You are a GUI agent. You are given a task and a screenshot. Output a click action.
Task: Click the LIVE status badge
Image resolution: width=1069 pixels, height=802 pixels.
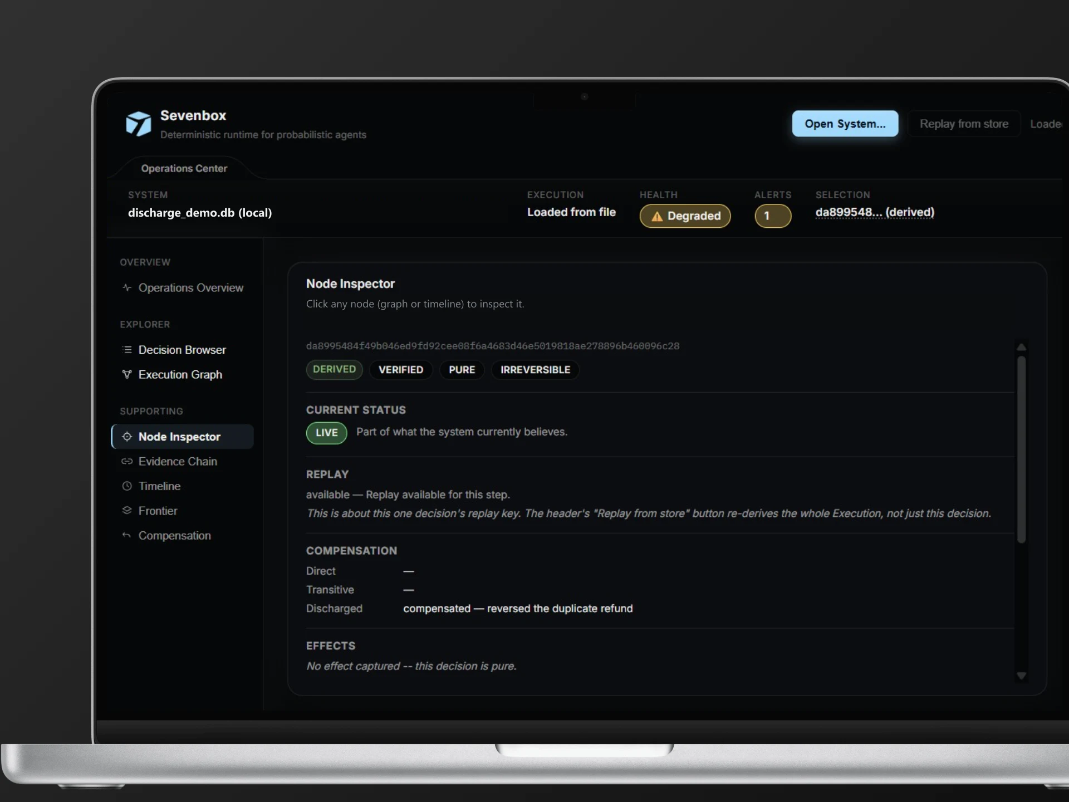327,433
